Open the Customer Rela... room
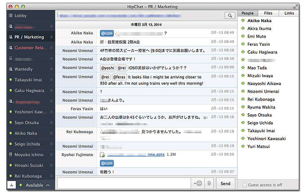The height and width of the screenshot is (193, 306). [31, 47]
